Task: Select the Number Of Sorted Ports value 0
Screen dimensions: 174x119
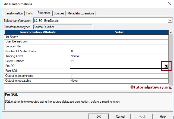Action: (72, 51)
